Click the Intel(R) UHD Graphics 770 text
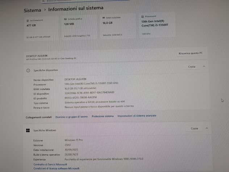Viewport: 229px width, 172px height. click(x=77, y=36)
